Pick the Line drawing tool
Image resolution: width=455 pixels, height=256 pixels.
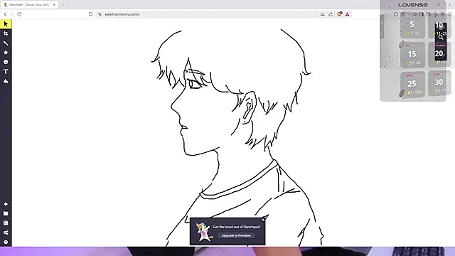[x=6, y=43]
